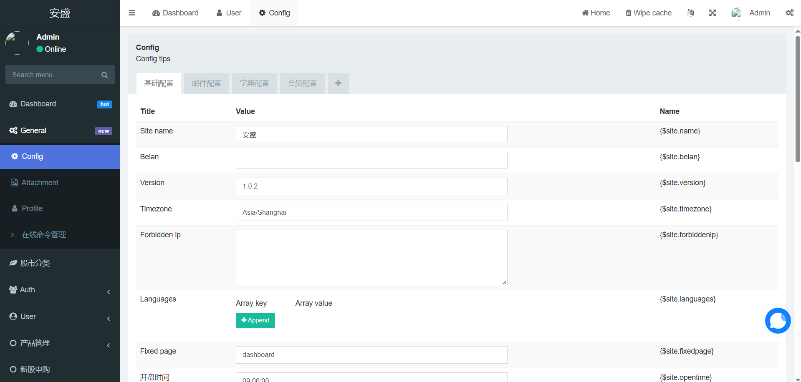Click inside the Forbidden ip textarea

click(x=371, y=257)
